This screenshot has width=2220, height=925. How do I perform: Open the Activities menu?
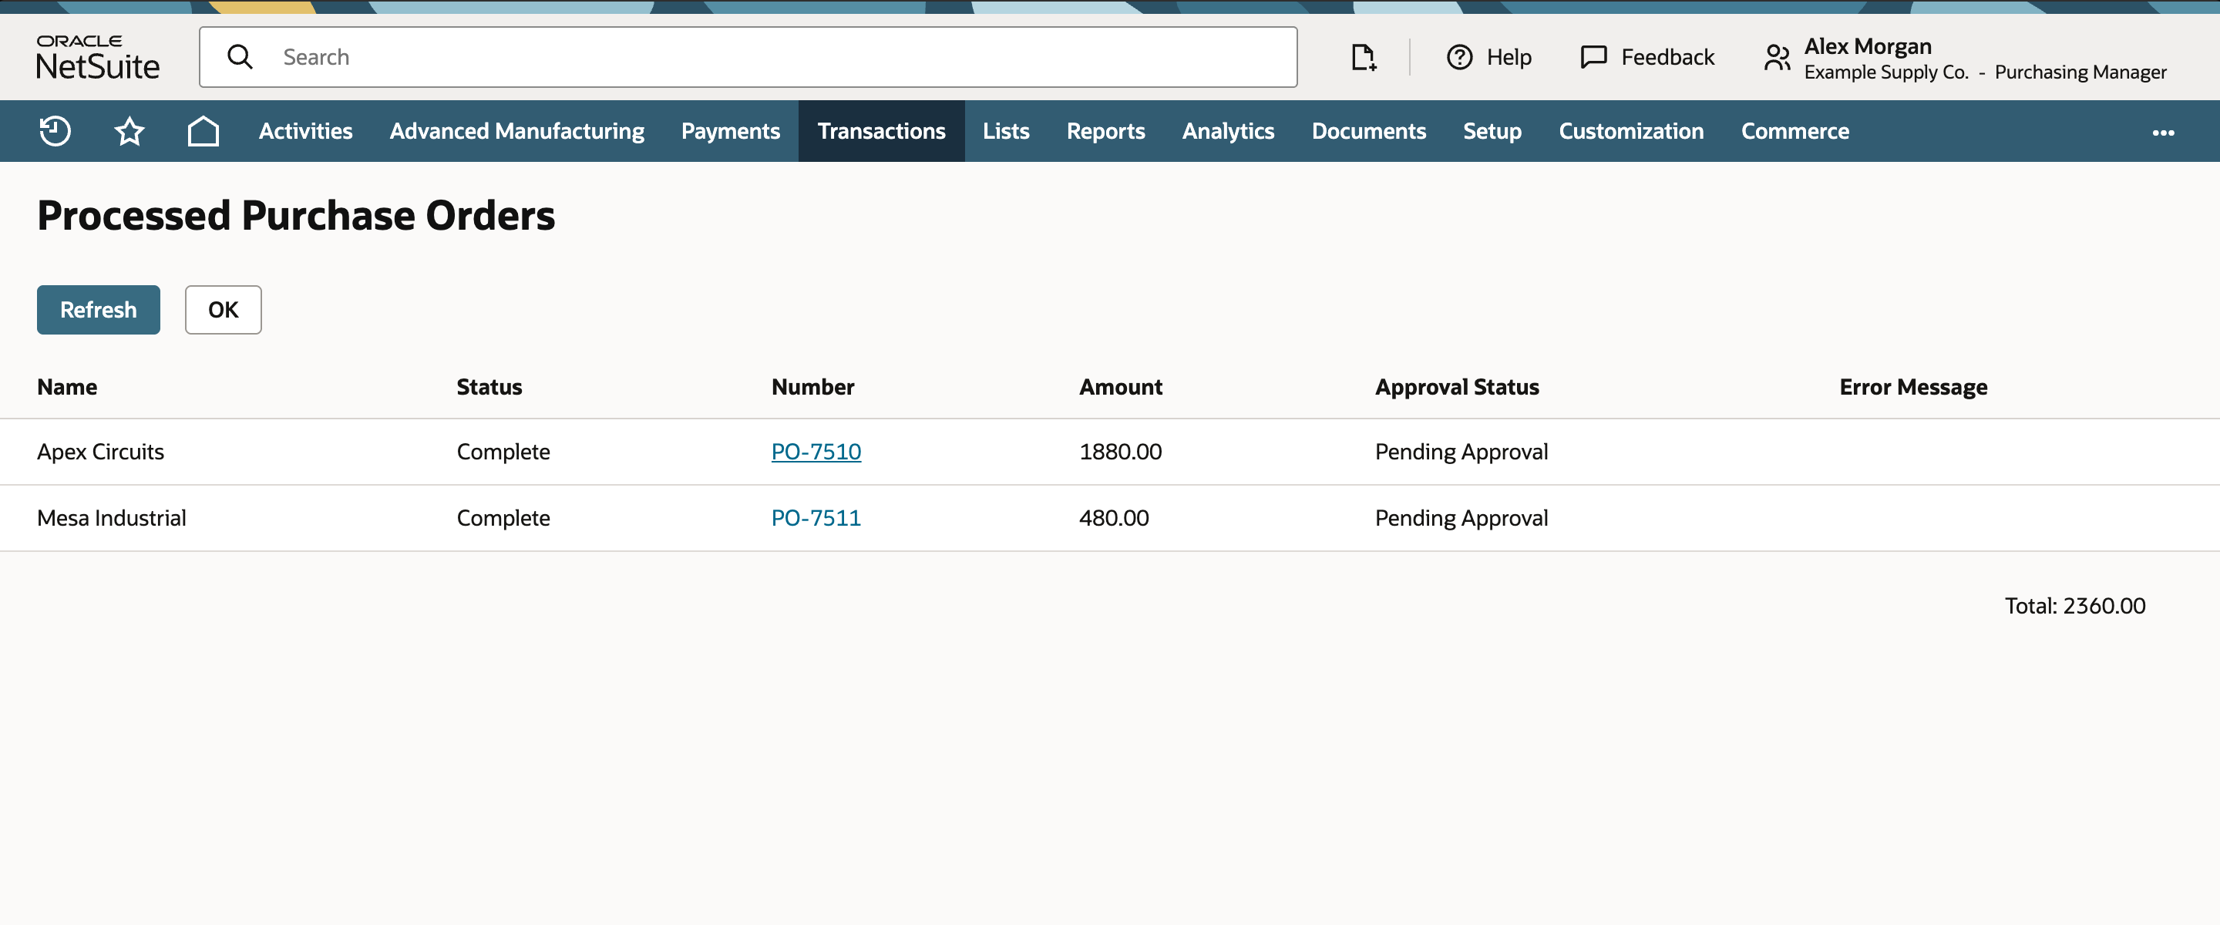(305, 131)
